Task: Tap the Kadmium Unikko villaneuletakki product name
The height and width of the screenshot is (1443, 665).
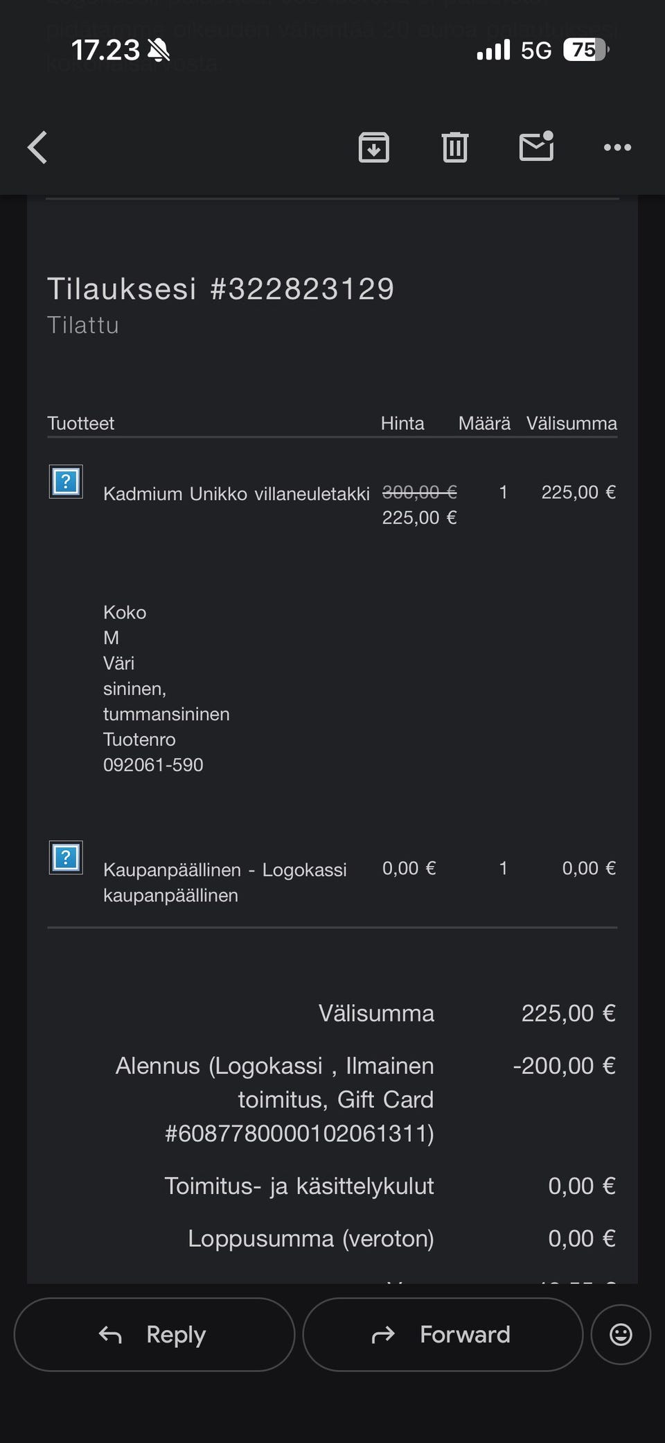Action: click(x=236, y=494)
